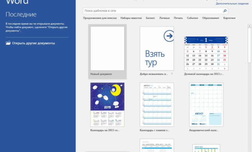Screen dimensions: 252x152
Task: Open 'Открыть другие документы' link
Action: click(33, 43)
